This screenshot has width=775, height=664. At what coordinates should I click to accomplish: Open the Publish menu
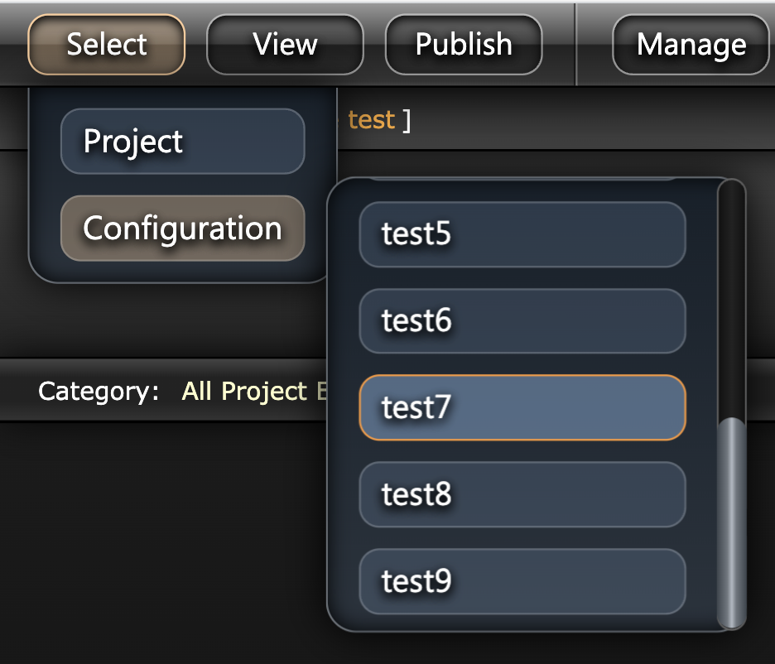click(463, 45)
